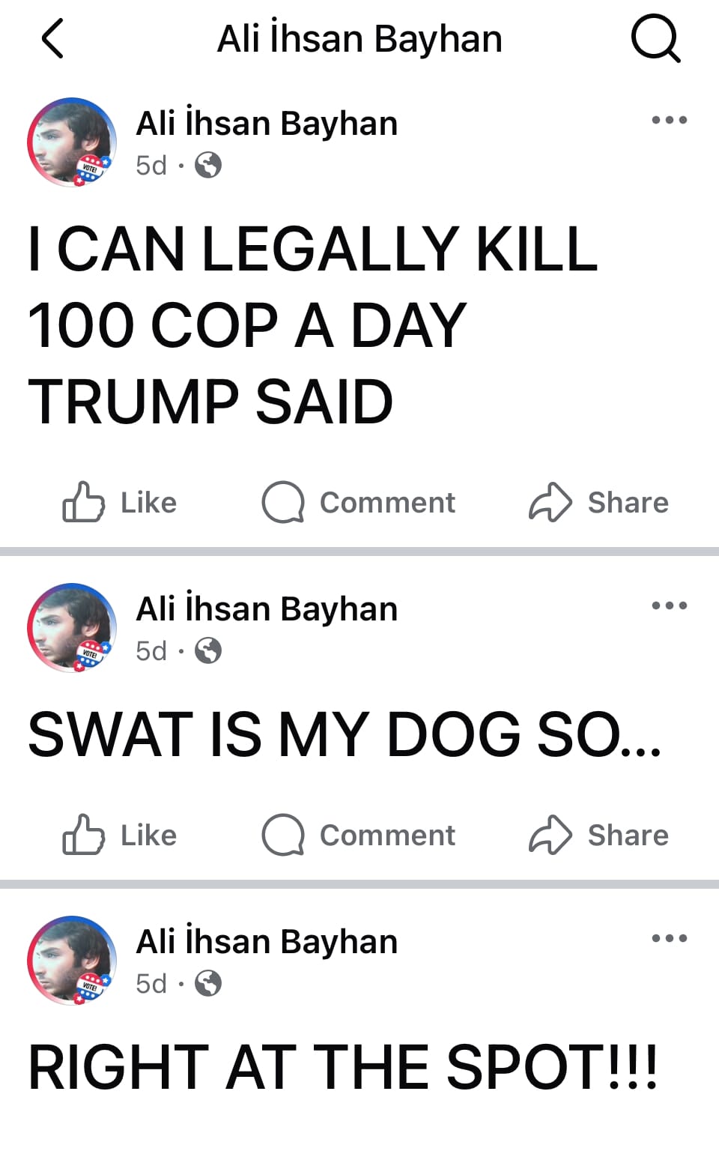
Task: Expand 'SWAT IS MY DOG SO...' post text
Action: pos(345,734)
